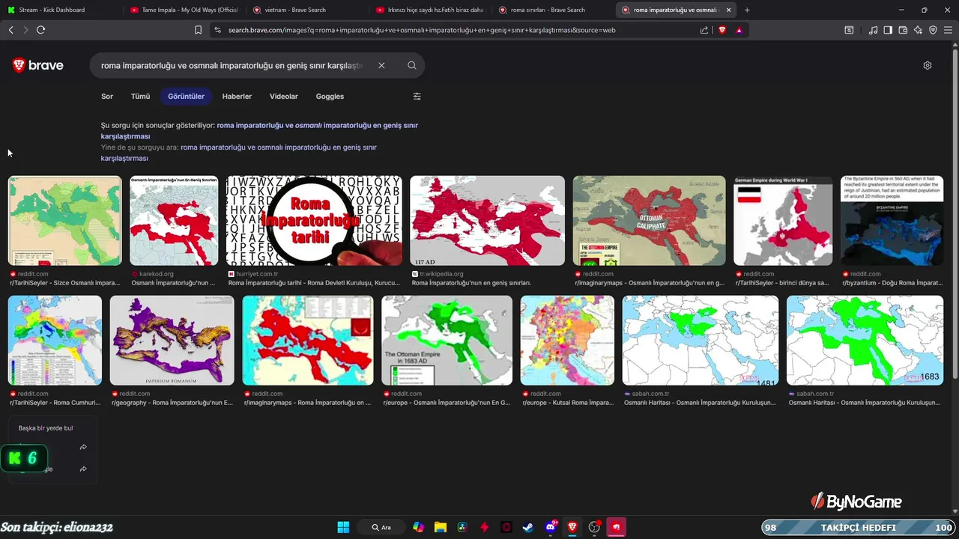Open the tab search icon in toolbar
The width and height of the screenshot is (959, 539).
pos(849,30)
